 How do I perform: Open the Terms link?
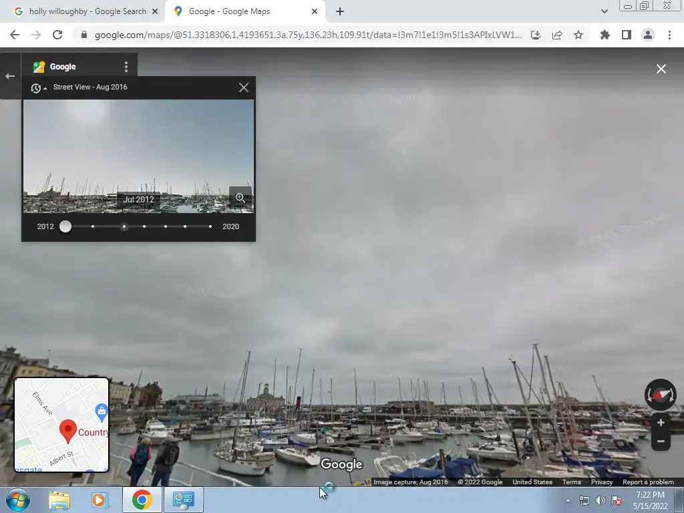[572, 482]
